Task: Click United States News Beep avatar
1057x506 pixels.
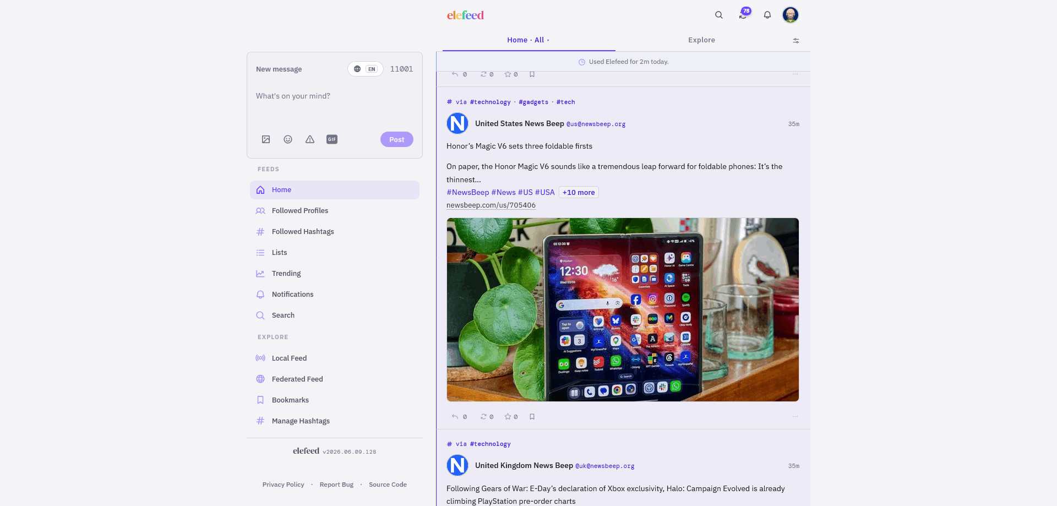Action: (457, 123)
